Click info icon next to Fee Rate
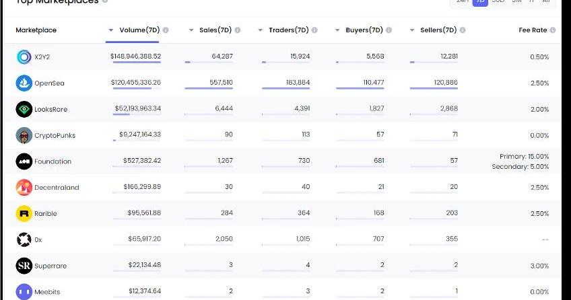 [x=553, y=30]
